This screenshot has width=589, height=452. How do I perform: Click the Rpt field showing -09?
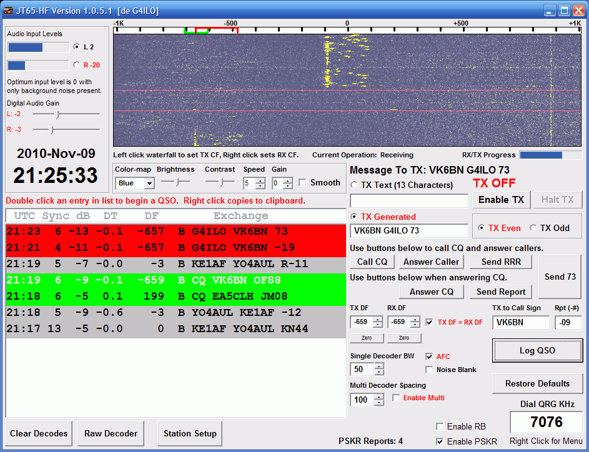(x=568, y=323)
